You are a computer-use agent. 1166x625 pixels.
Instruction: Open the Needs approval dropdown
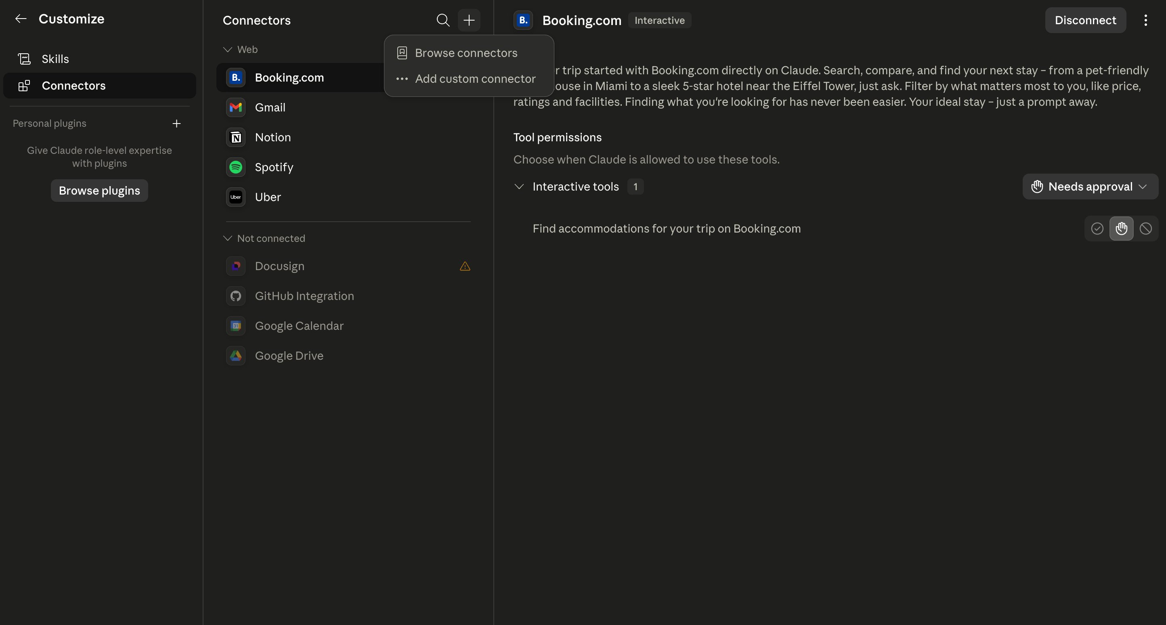1090,187
